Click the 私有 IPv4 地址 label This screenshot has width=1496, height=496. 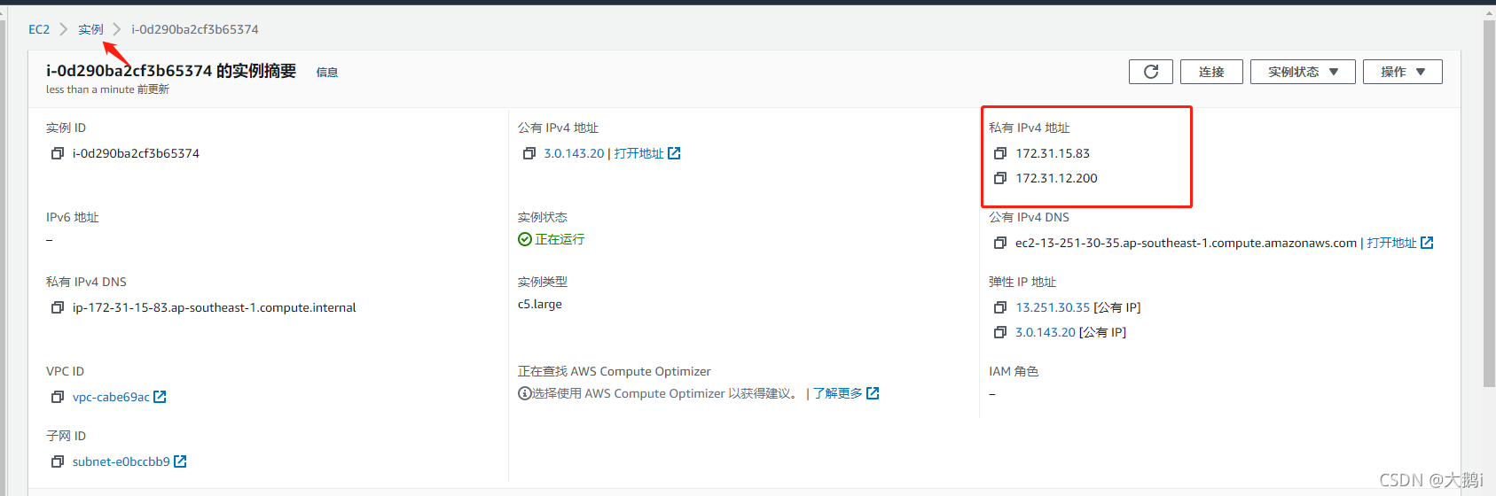pyautogui.click(x=1030, y=128)
